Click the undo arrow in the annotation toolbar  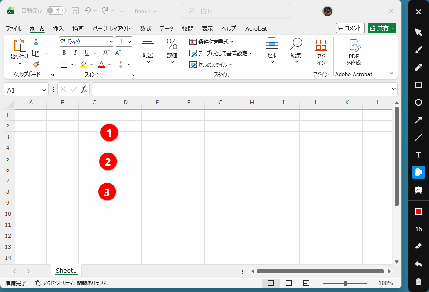click(418, 264)
